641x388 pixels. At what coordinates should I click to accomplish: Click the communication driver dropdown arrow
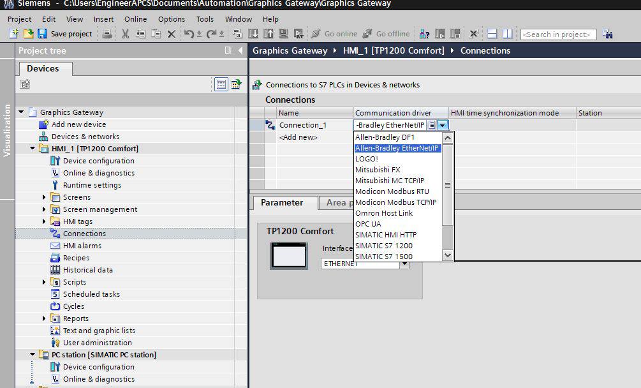pos(443,125)
